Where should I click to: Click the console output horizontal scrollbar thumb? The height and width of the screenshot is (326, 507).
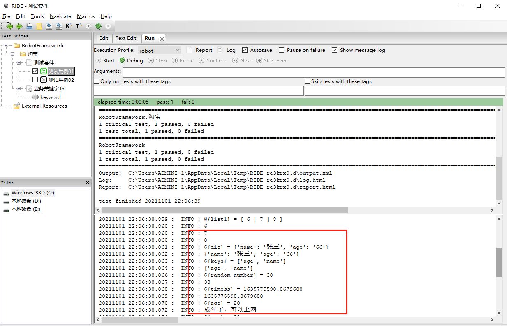point(224,210)
